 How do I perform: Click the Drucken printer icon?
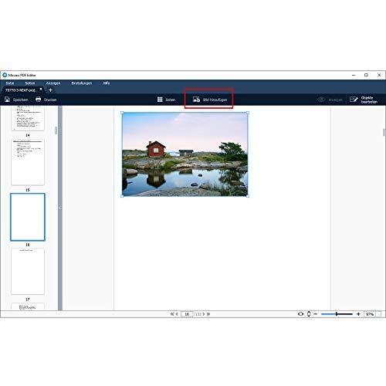(x=38, y=100)
